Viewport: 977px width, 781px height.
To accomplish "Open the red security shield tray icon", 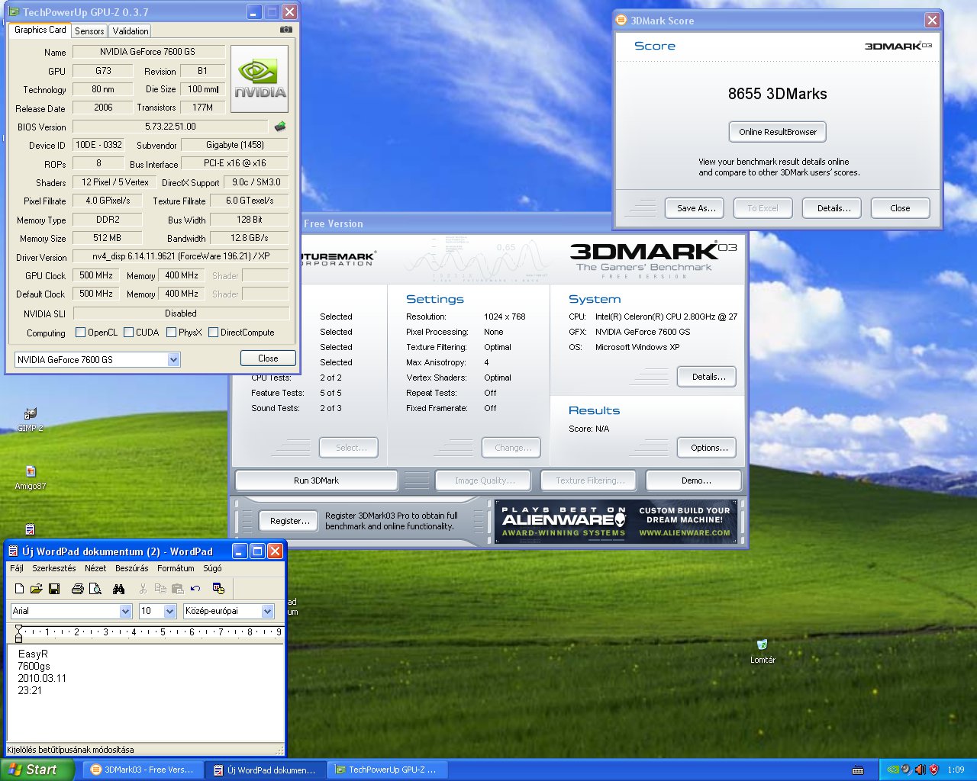I will pos(933,770).
